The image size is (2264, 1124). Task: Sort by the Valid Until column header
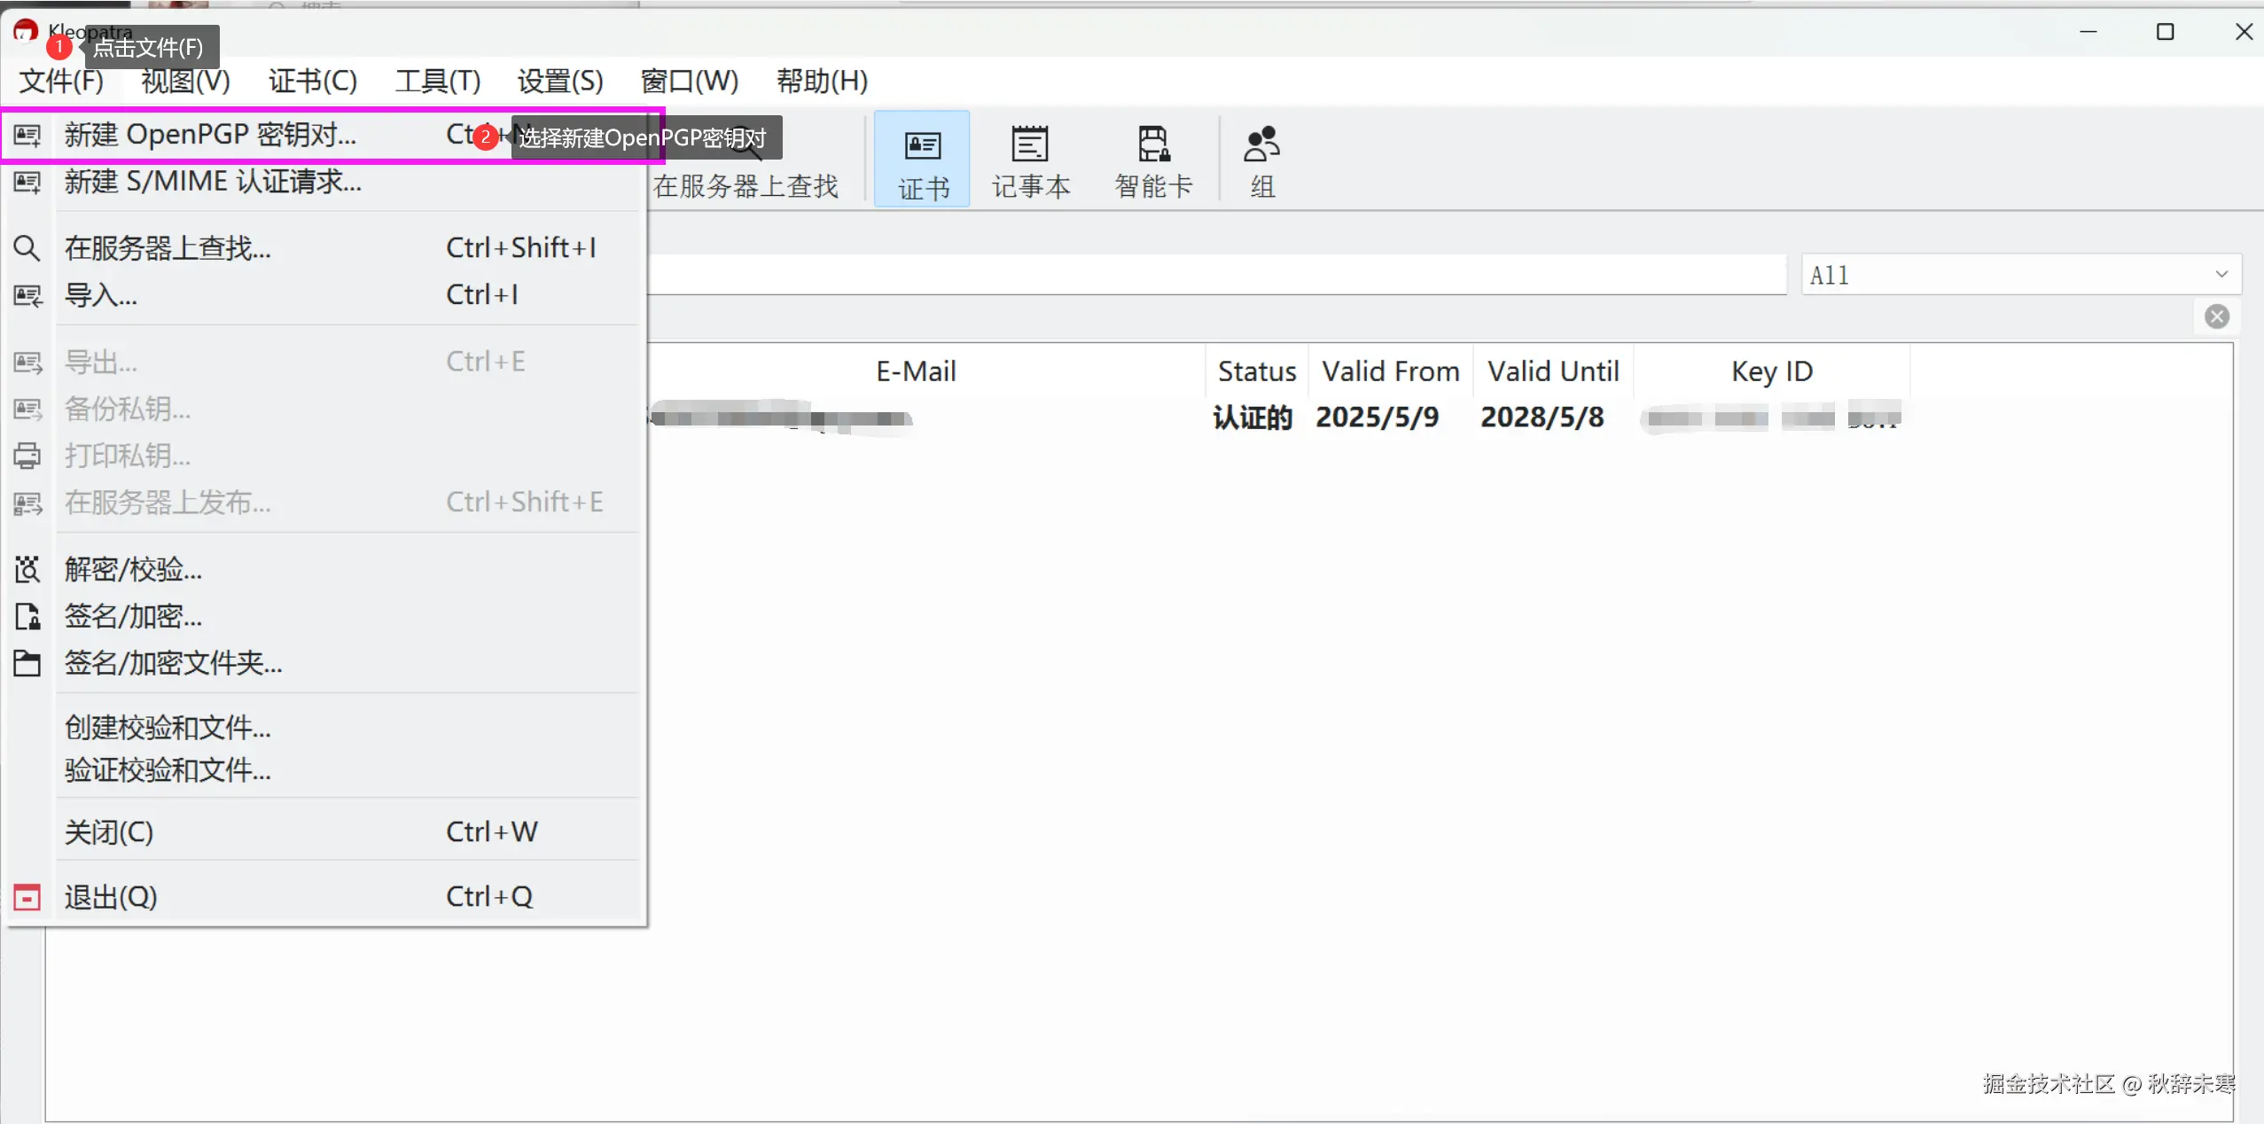click(x=1553, y=371)
